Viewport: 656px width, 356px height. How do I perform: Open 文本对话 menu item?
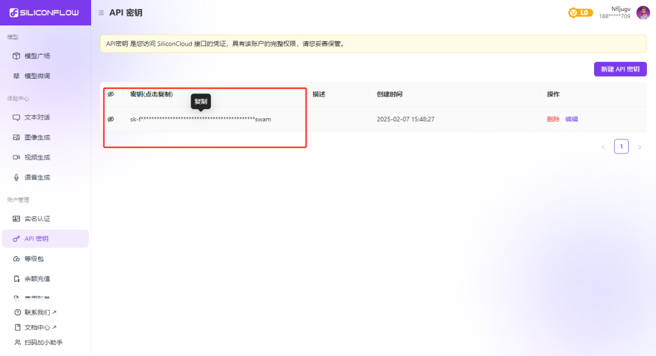click(45, 118)
